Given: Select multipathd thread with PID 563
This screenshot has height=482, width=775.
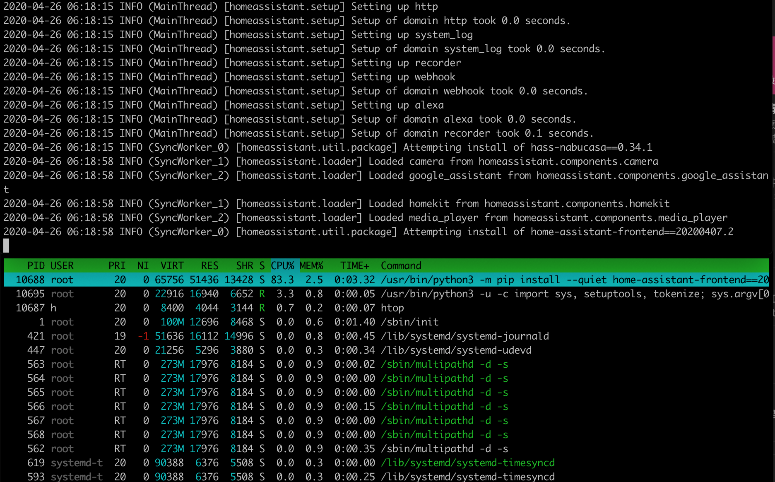Looking at the screenshot, I should tap(387, 364).
